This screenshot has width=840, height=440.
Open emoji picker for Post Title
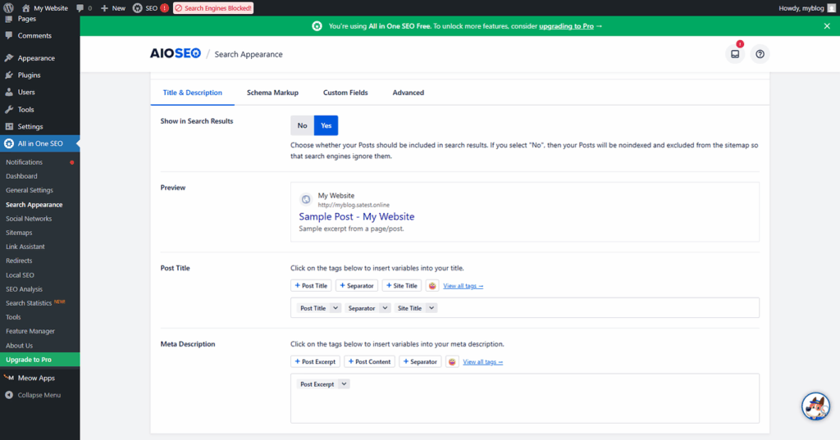pyautogui.click(x=432, y=286)
